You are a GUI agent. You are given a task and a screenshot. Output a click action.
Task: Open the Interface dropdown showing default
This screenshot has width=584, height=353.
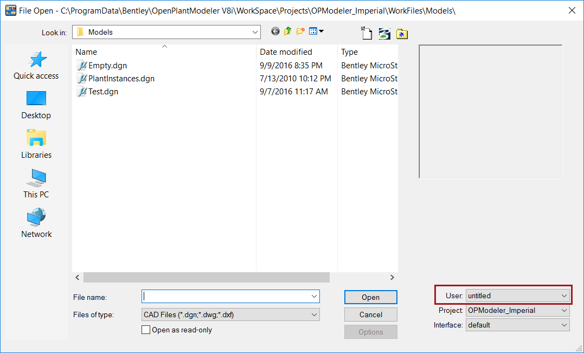coord(518,325)
